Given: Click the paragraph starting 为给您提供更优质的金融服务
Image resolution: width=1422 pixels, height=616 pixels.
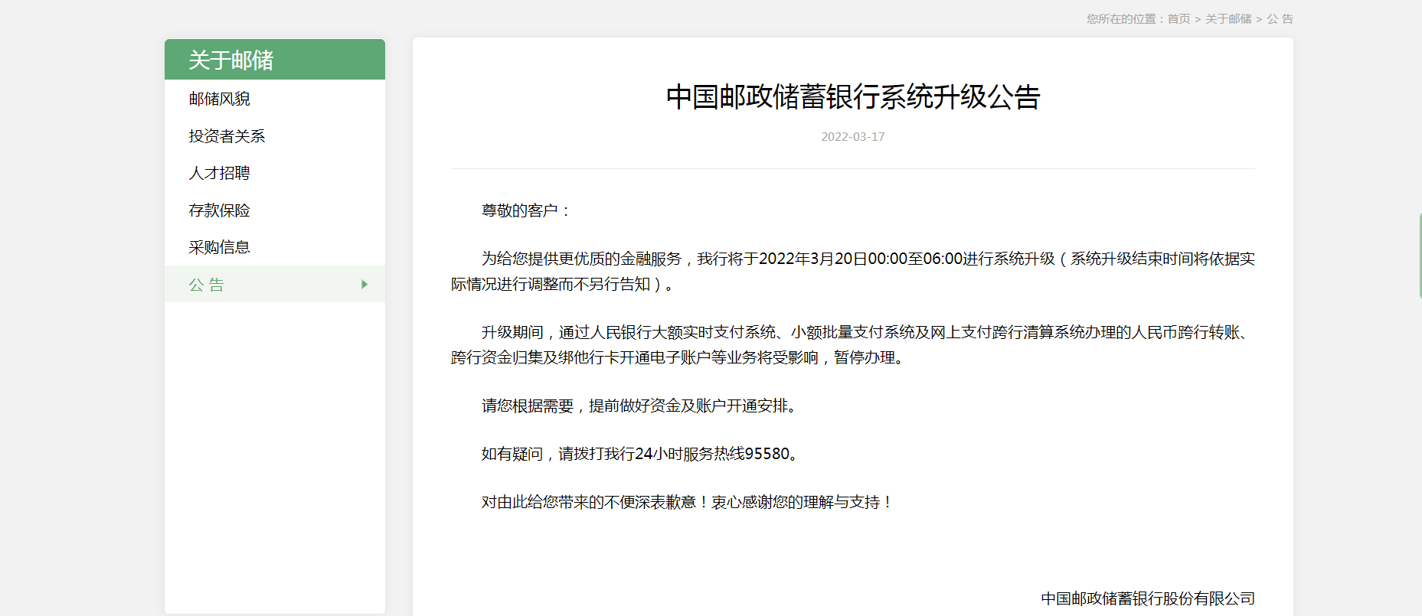Looking at the screenshot, I should (853, 272).
